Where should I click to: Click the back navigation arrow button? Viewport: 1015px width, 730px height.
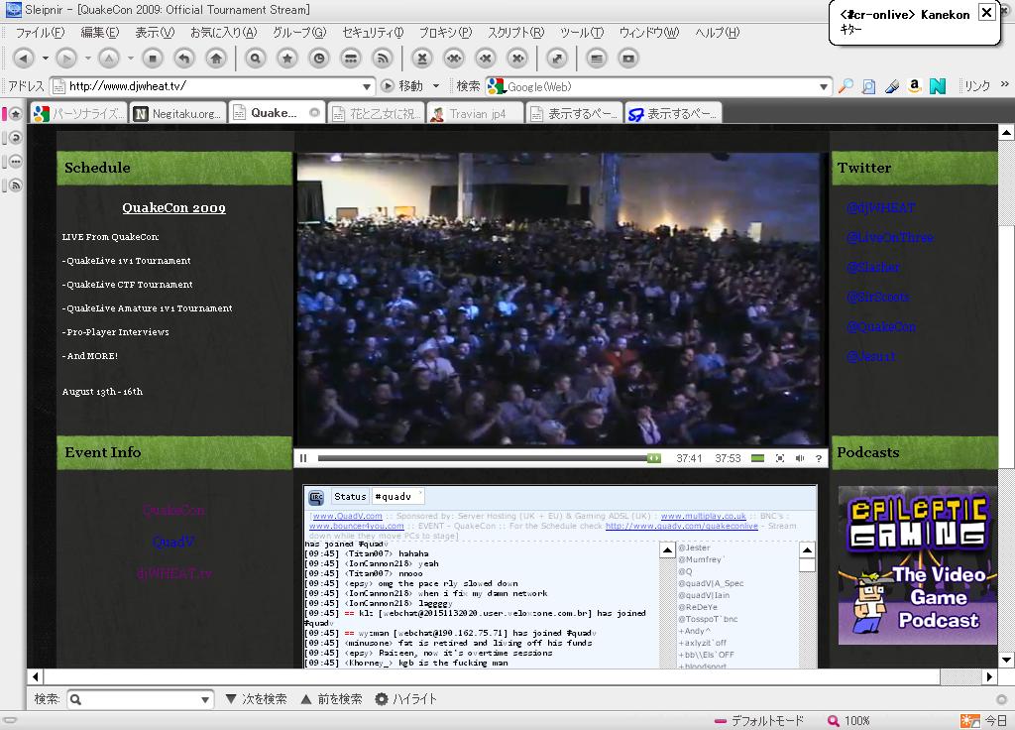coord(24,59)
